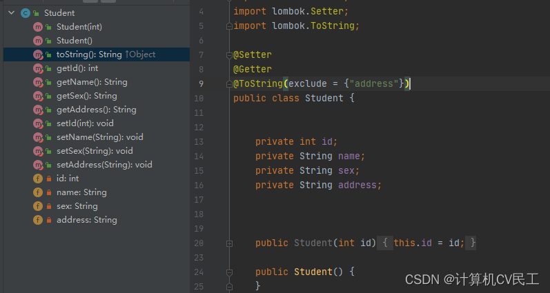Click fold end marker at line 25

click(229, 286)
